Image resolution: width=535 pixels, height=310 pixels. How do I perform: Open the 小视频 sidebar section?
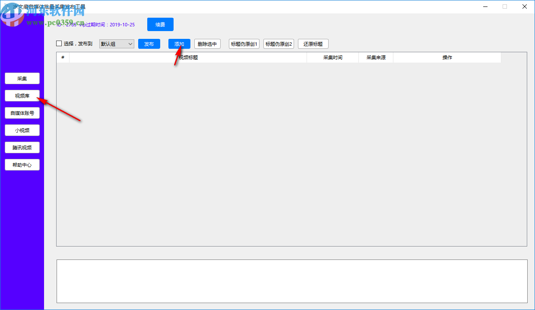coord(22,130)
